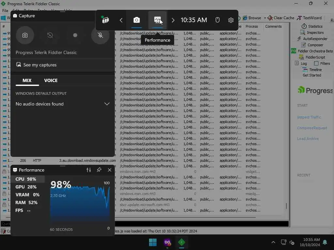Open Fiddler's File menu
This screenshot has height=250, width=334.
5,10
